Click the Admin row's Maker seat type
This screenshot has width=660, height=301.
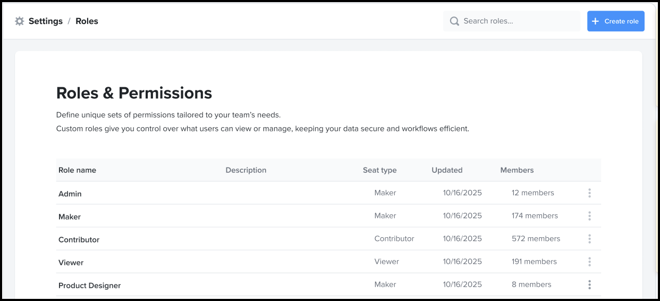385,193
